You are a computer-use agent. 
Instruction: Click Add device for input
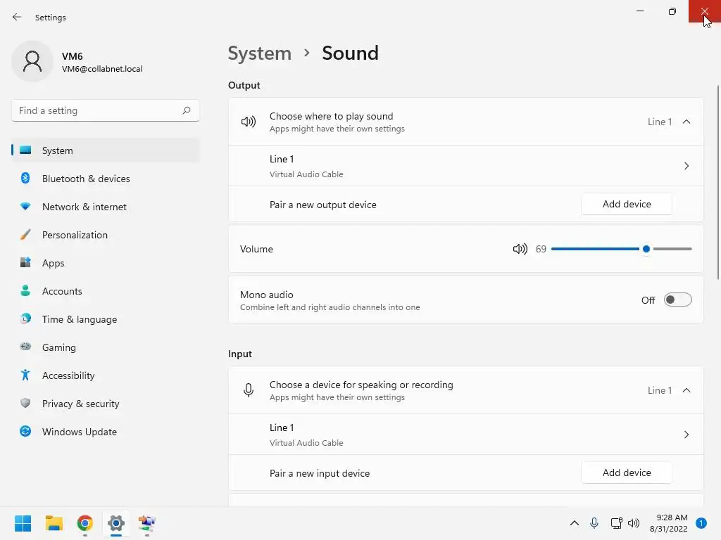point(627,472)
